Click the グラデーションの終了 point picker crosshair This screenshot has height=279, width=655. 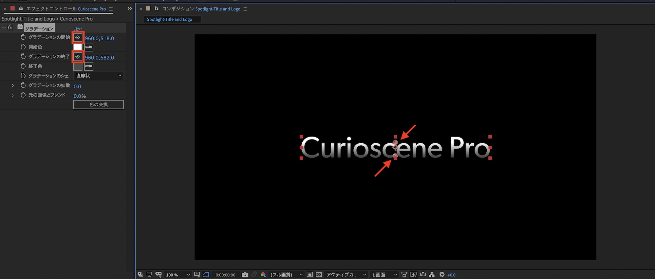coord(78,57)
